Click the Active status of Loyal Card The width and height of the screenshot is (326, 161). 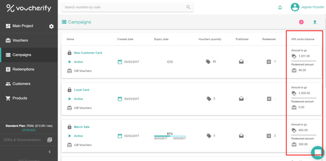pos(78,99)
